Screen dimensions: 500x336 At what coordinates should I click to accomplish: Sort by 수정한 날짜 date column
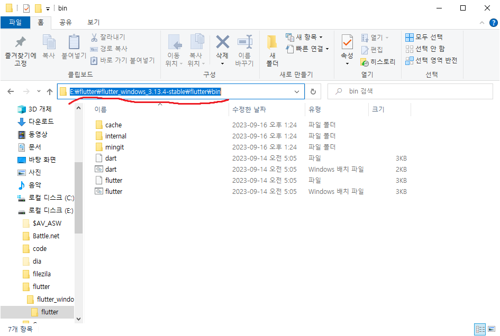(x=249, y=109)
